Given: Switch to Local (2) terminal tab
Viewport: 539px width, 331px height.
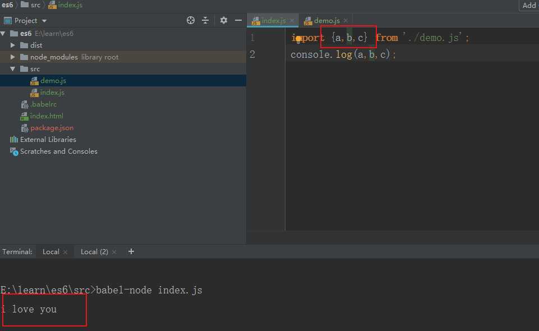Looking at the screenshot, I should point(94,252).
